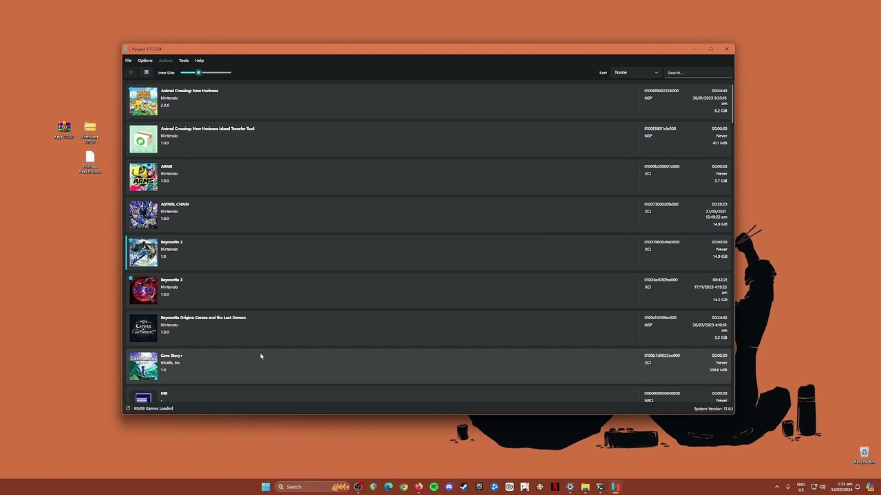Screen dimensions: 881x495
Task: Open Epic Games Launcher from taskbar
Action: [x=479, y=487]
